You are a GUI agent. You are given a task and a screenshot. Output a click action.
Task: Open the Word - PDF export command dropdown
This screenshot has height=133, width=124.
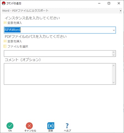(x=120, y=11)
